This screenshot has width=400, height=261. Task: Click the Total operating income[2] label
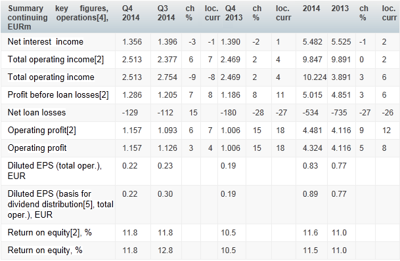pos(56,59)
